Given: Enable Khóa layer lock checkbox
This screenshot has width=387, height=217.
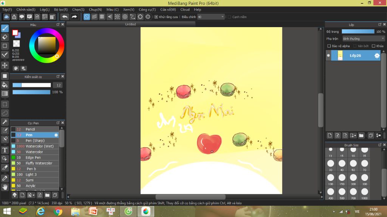Looking at the screenshot, I should tap(373, 46).
